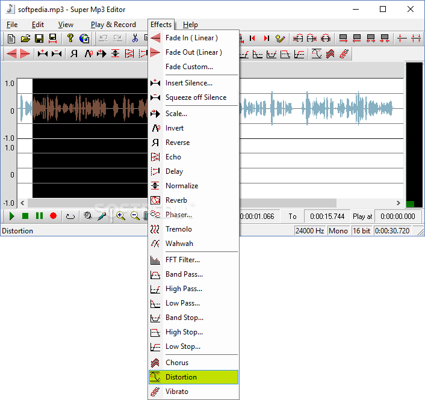This screenshot has height=400, width=425.
Task: Open help with the yellow question mark icon
Action: pyautogui.click(x=70, y=38)
